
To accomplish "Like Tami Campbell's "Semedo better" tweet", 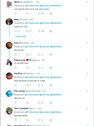I will tap(39, 120).
